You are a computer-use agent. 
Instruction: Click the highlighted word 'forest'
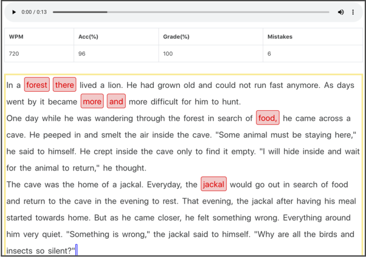(37, 85)
